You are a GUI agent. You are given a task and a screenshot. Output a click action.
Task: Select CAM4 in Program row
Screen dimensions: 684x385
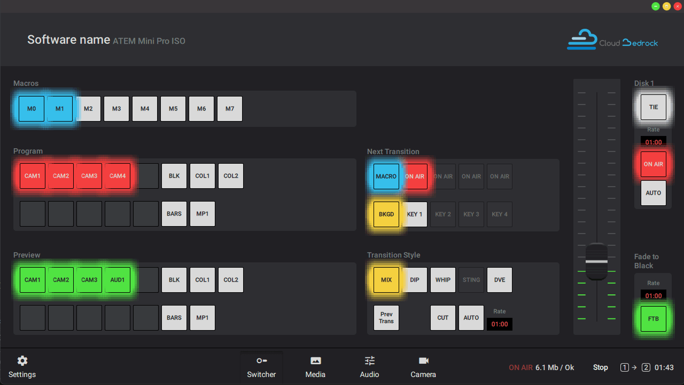118,176
